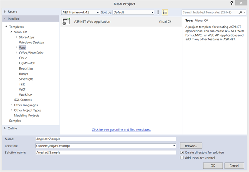Select the Test category

click(x=22, y=84)
